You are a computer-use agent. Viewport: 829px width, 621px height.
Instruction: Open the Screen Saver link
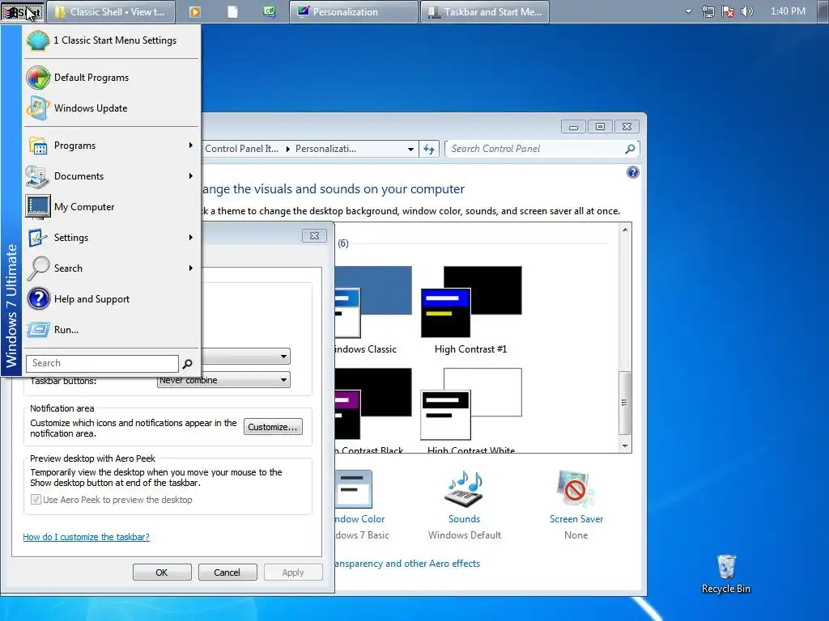(x=576, y=519)
